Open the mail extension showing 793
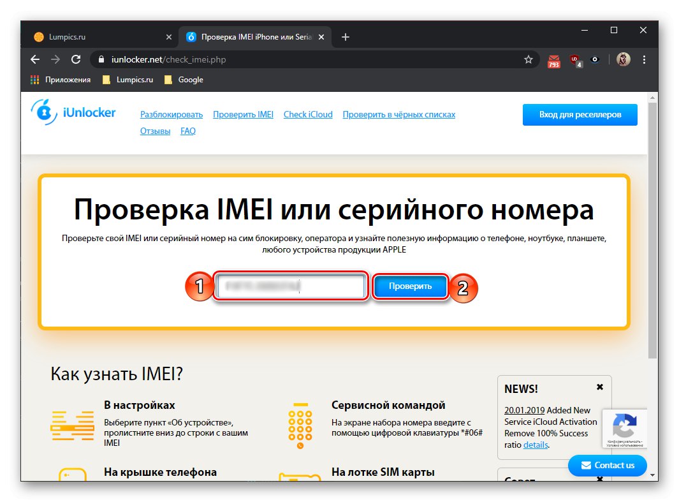This screenshot has width=679, height=502. (554, 61)
